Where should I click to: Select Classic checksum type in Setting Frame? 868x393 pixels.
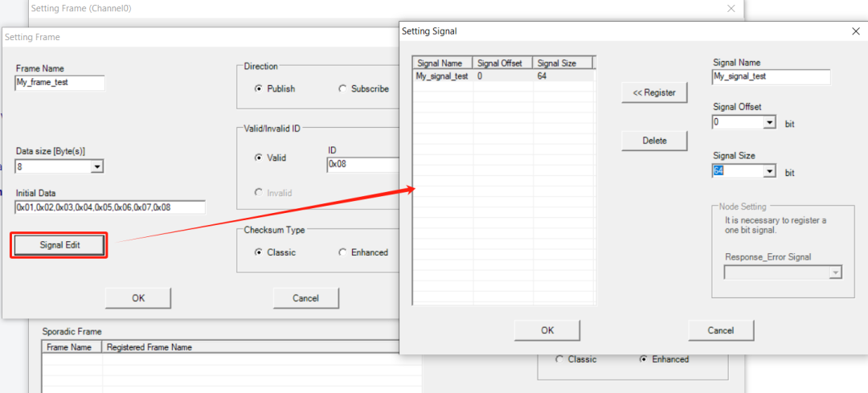(259, 252)
